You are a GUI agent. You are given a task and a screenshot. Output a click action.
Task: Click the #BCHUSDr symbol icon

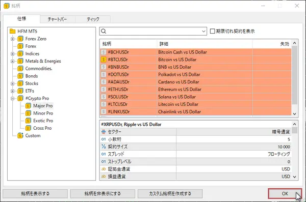coord(104,52)
